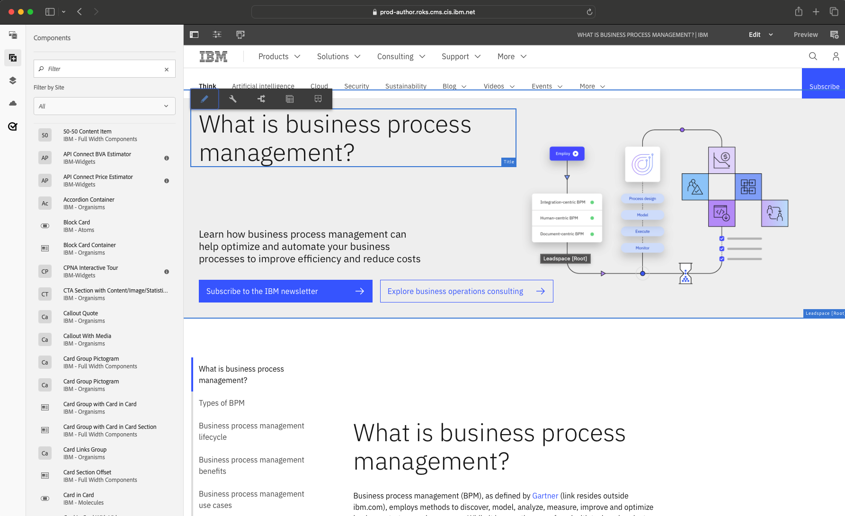Clear the component filter field
This screenshot has height=516, width=845.
[167, 69]
